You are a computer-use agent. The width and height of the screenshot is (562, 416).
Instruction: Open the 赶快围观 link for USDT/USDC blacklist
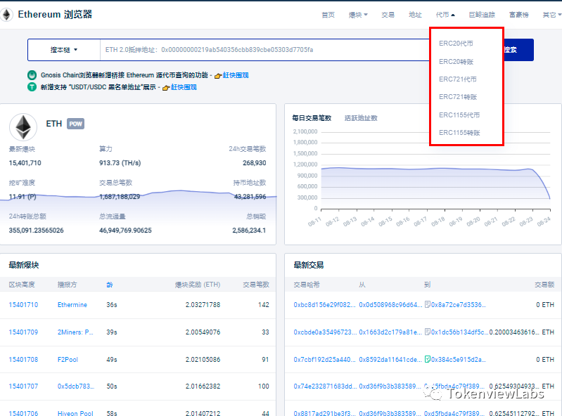coord(184,87)
